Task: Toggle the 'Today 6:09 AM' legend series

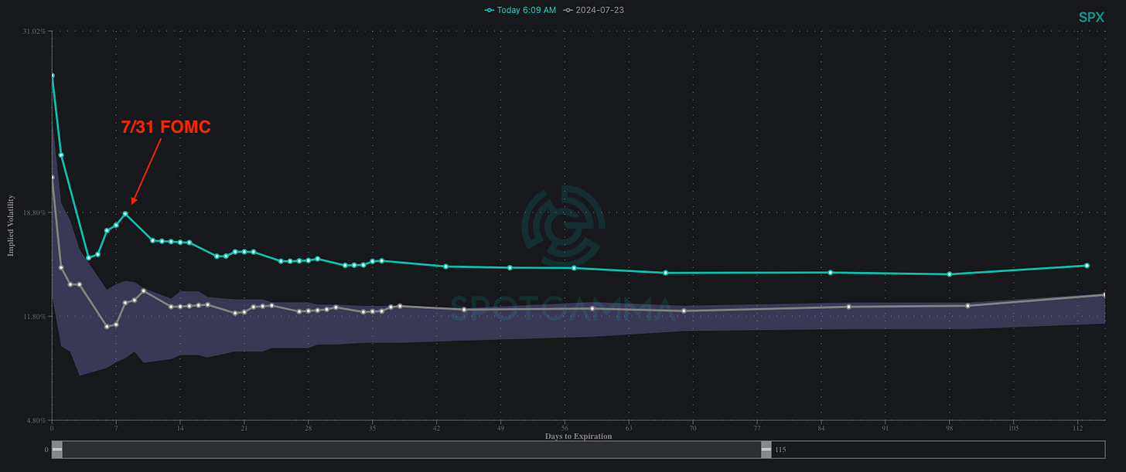Action: click(x=520, y=10)
